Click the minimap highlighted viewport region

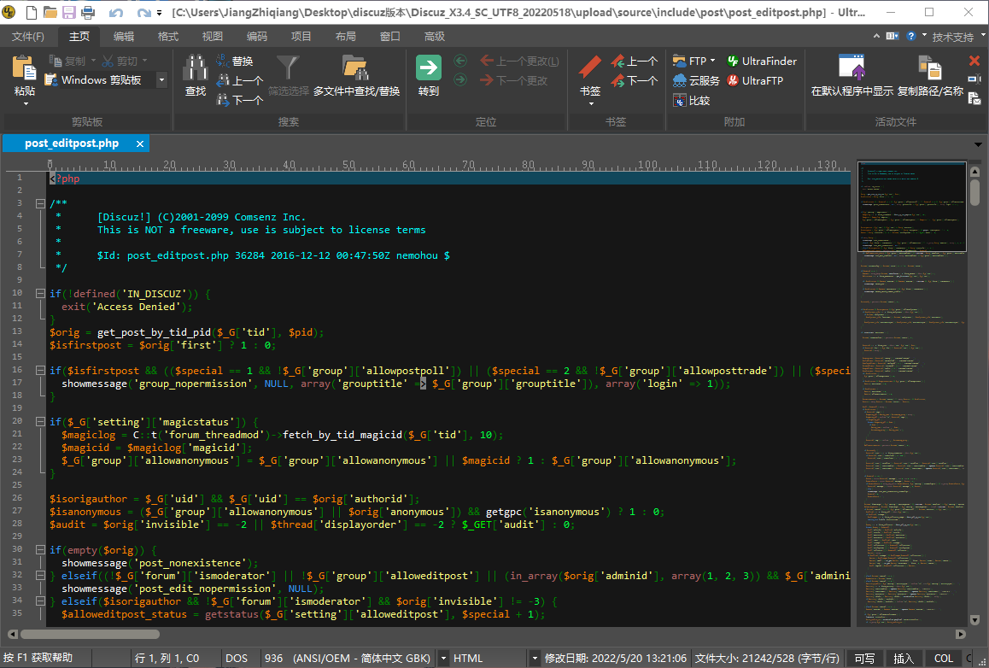[x=912, y=206]
